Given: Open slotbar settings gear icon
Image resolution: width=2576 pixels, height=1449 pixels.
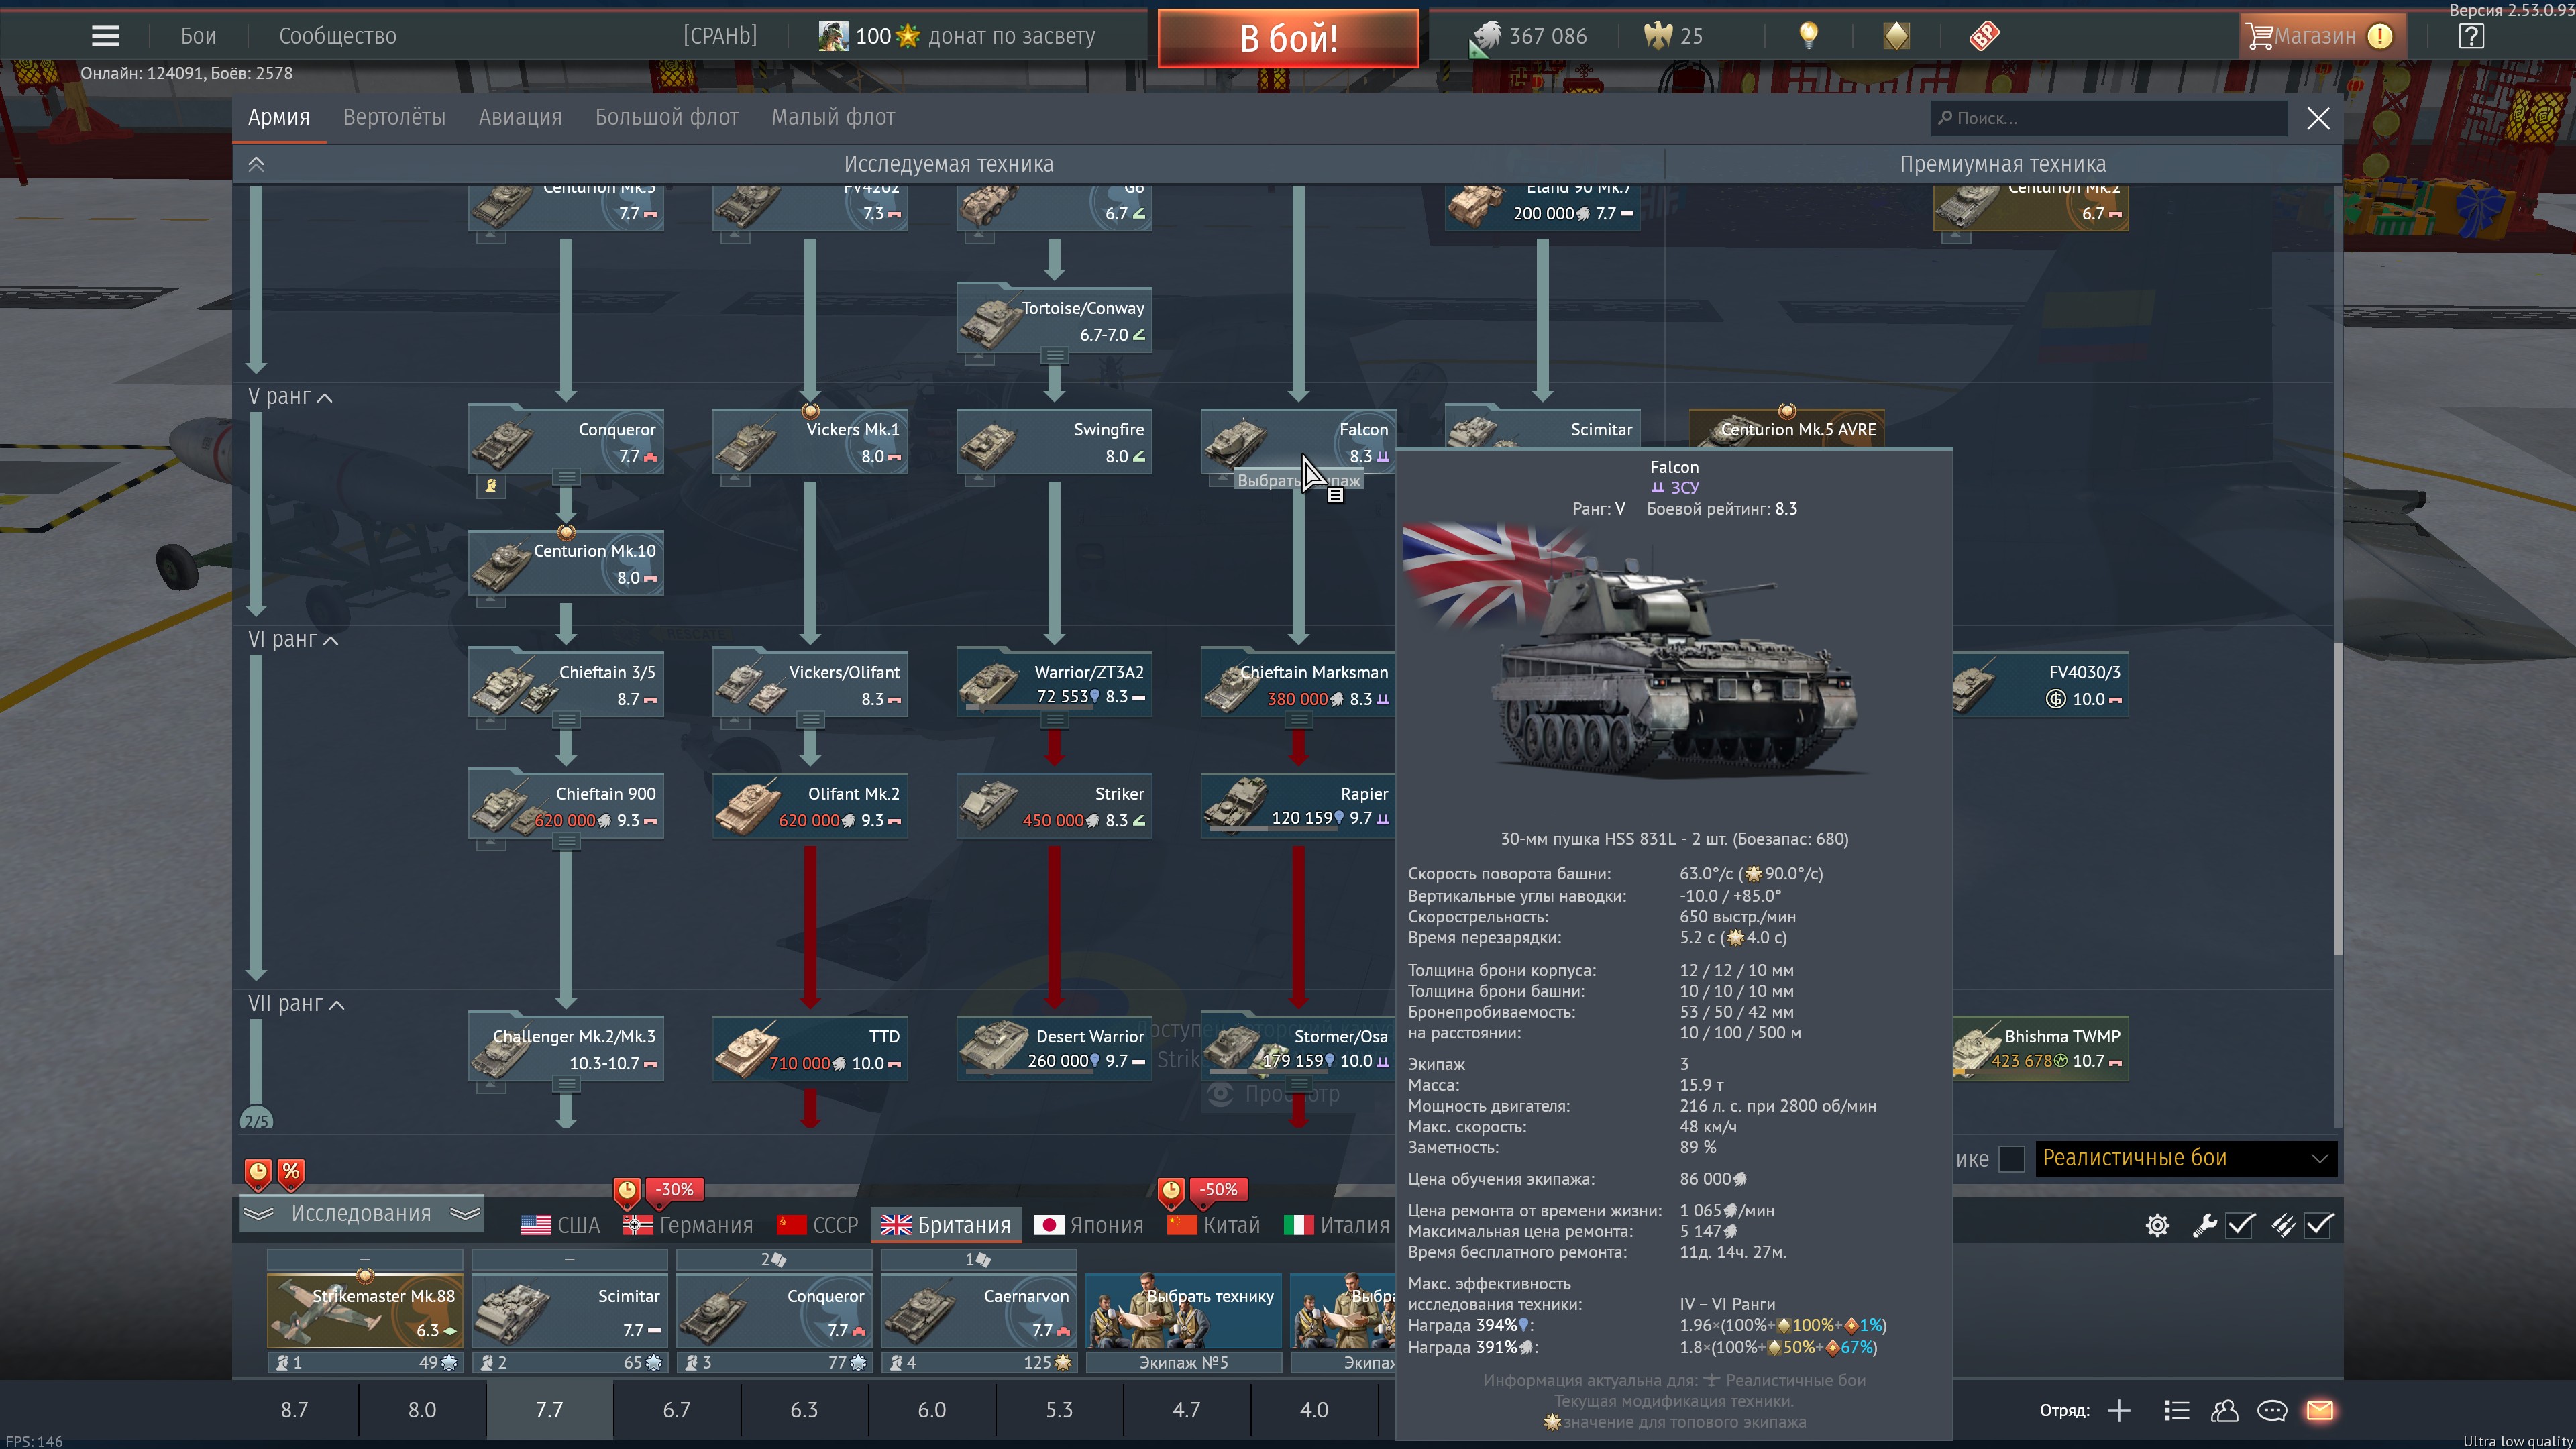Looking at the screenshot, I should tap(2157, 1225).
